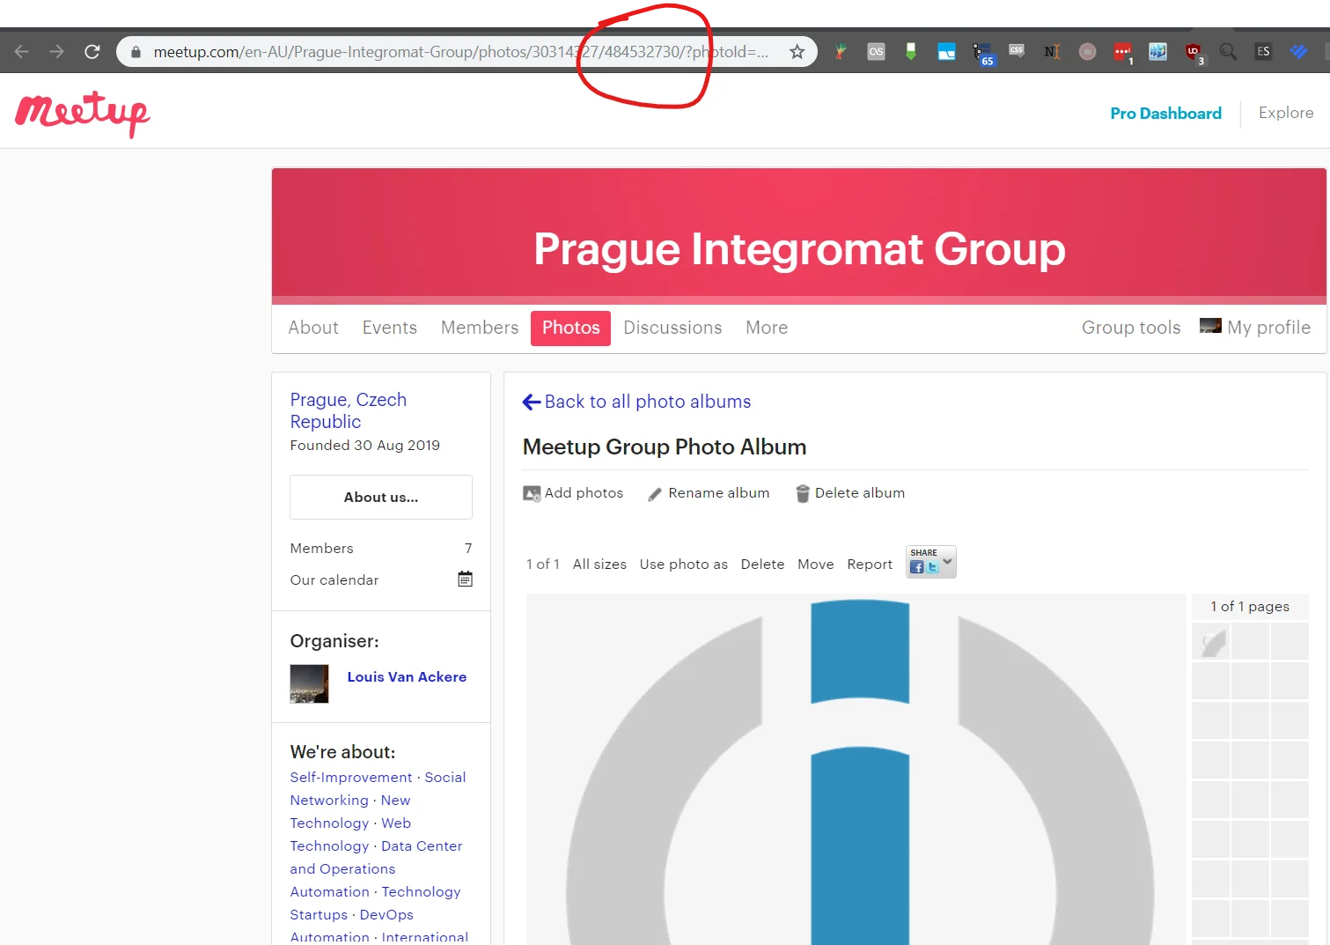Open organiser Louis Van Ackere's profile
The image size is (1330, 945).
point(407,677)
